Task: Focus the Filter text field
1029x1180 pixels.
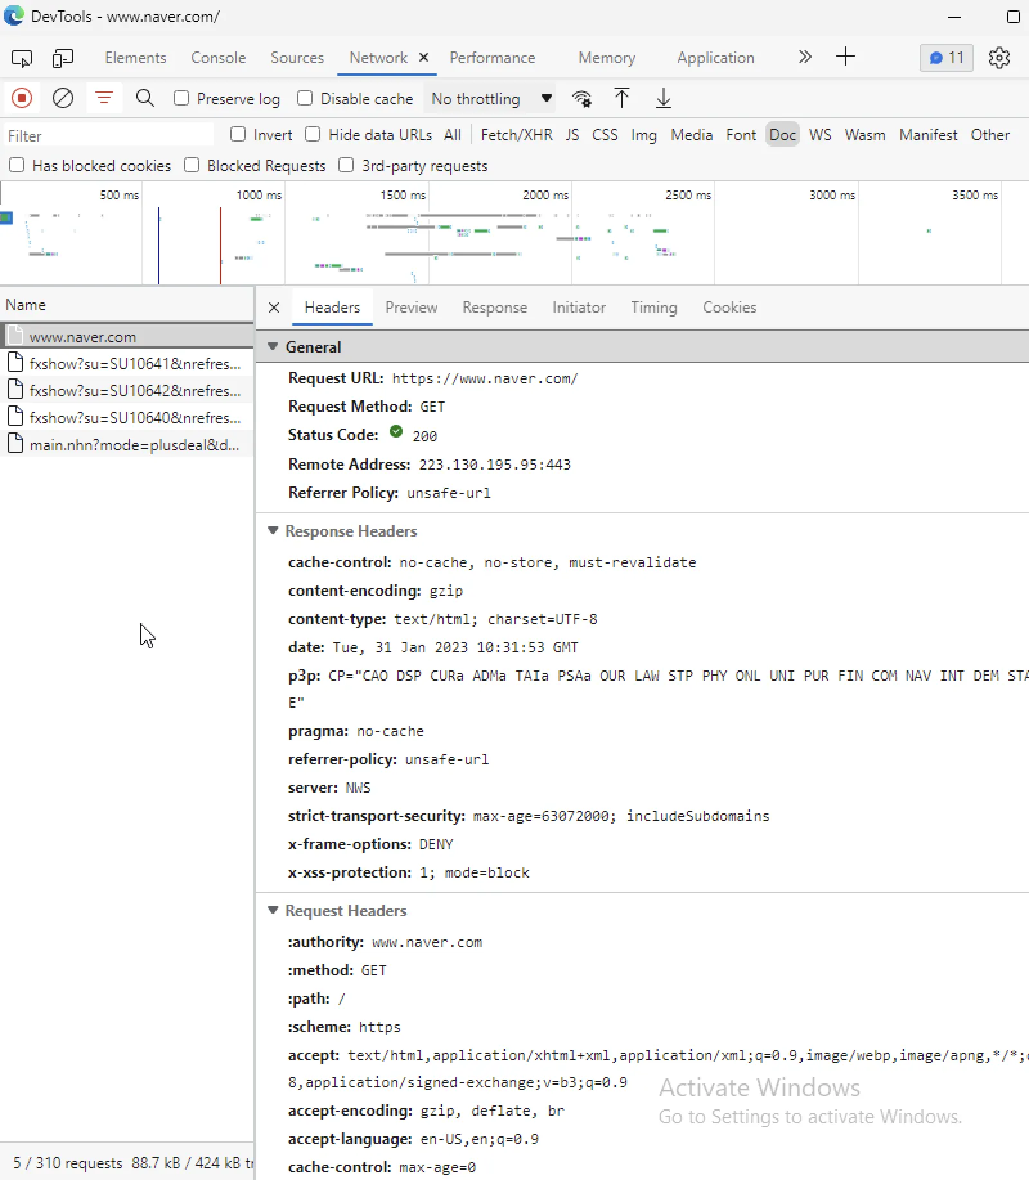Action: pyautogui.click(x=108, y=135)
